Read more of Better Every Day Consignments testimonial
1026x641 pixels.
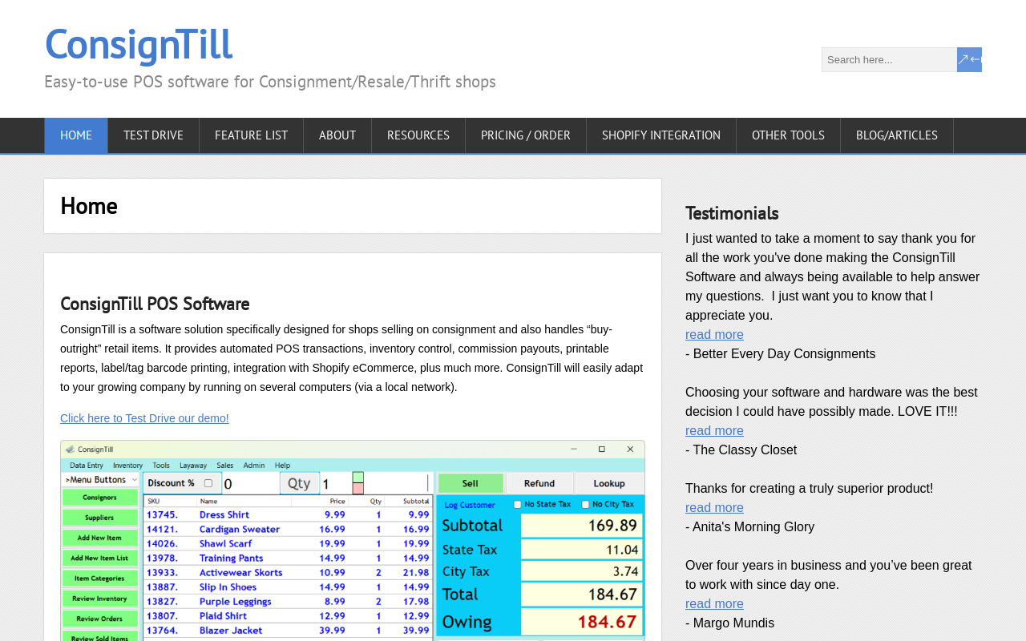pyautogui.click(x=714, y=335)
